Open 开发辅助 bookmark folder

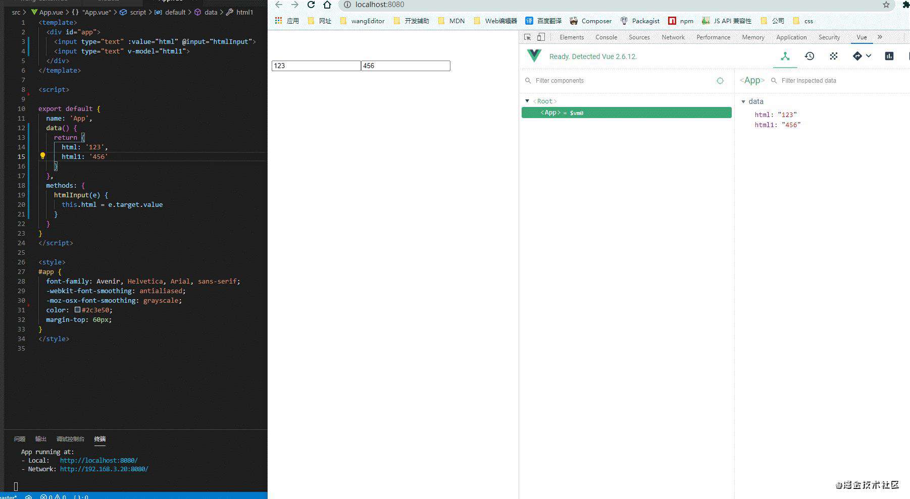[x=411, y=21]
